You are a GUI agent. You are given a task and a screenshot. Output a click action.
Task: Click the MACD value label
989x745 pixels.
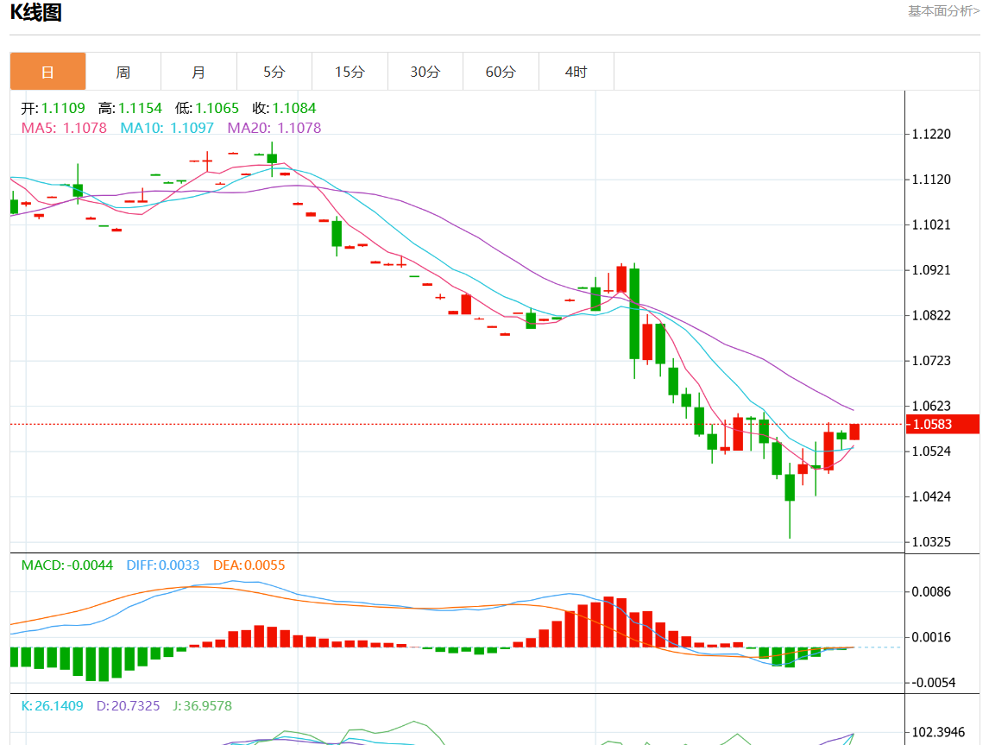coord(67,565)
